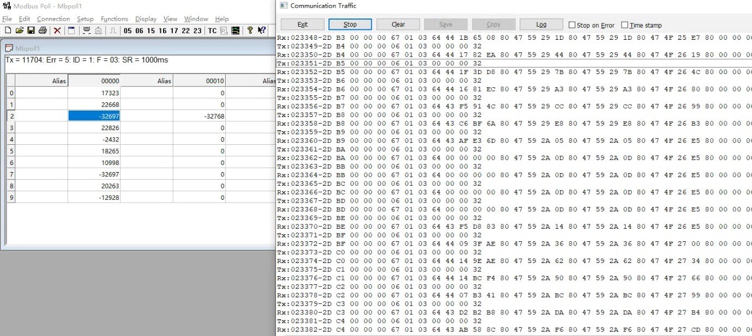Image resolution: width=752 pixels, height=336 pixels.
Task: Click the Log button
Action: pyautogui.click(x=541, y=25)
